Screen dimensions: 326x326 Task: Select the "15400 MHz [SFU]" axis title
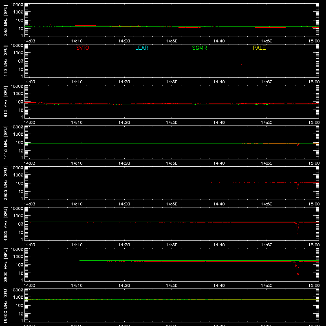coord(6,305)
